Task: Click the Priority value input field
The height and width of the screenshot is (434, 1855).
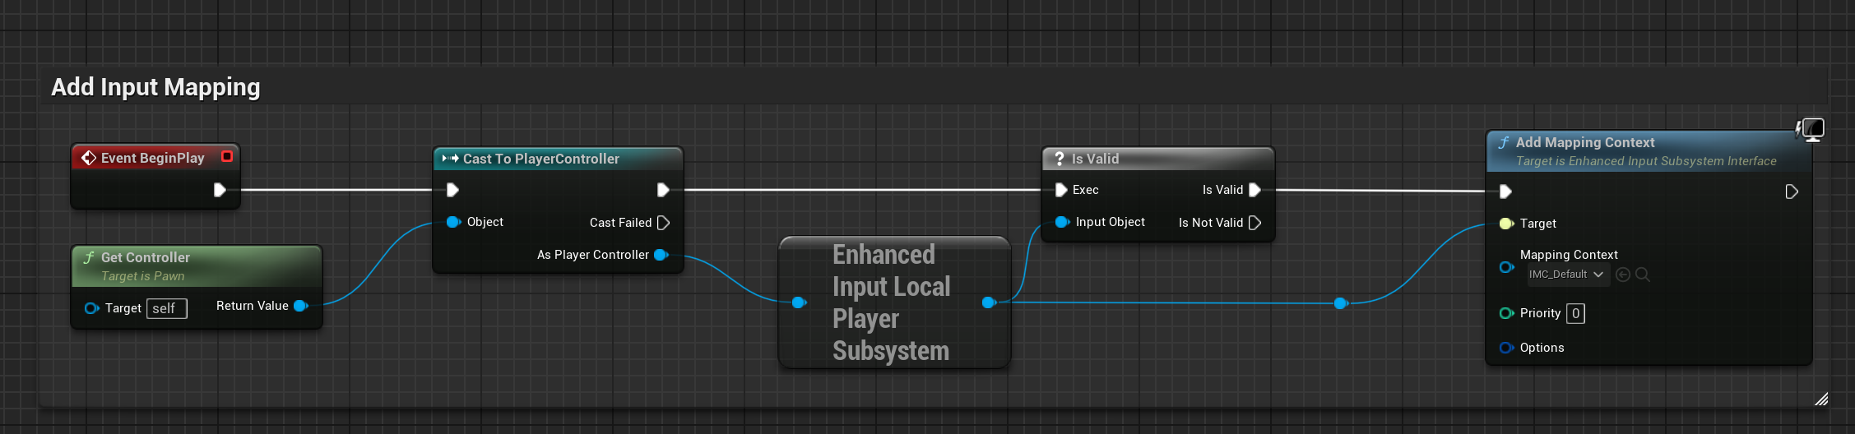Action: [x=1575, y=313]
